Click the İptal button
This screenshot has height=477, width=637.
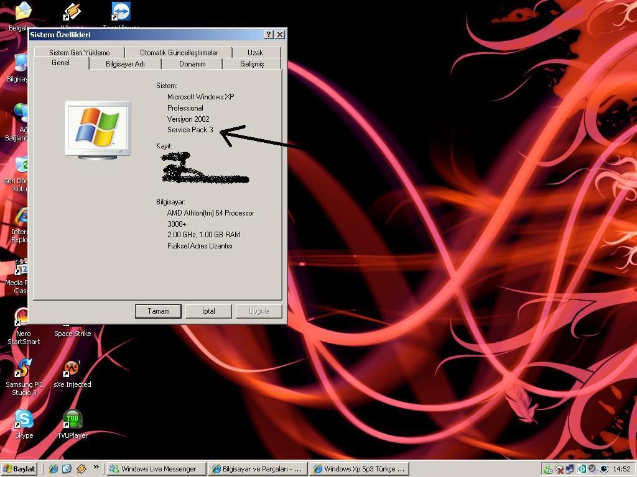[x=208, y=311]
